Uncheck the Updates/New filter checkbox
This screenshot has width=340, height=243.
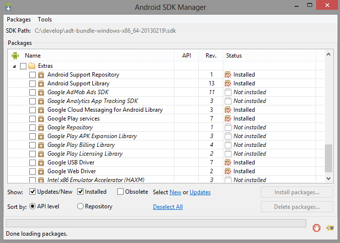tap(32, 192)
